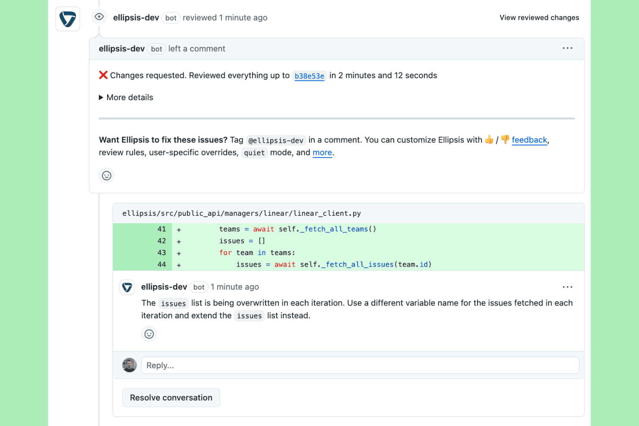Screen dimensions: 639x426
Task: Click the thumbs down emoji
Action: click(505, 139)
